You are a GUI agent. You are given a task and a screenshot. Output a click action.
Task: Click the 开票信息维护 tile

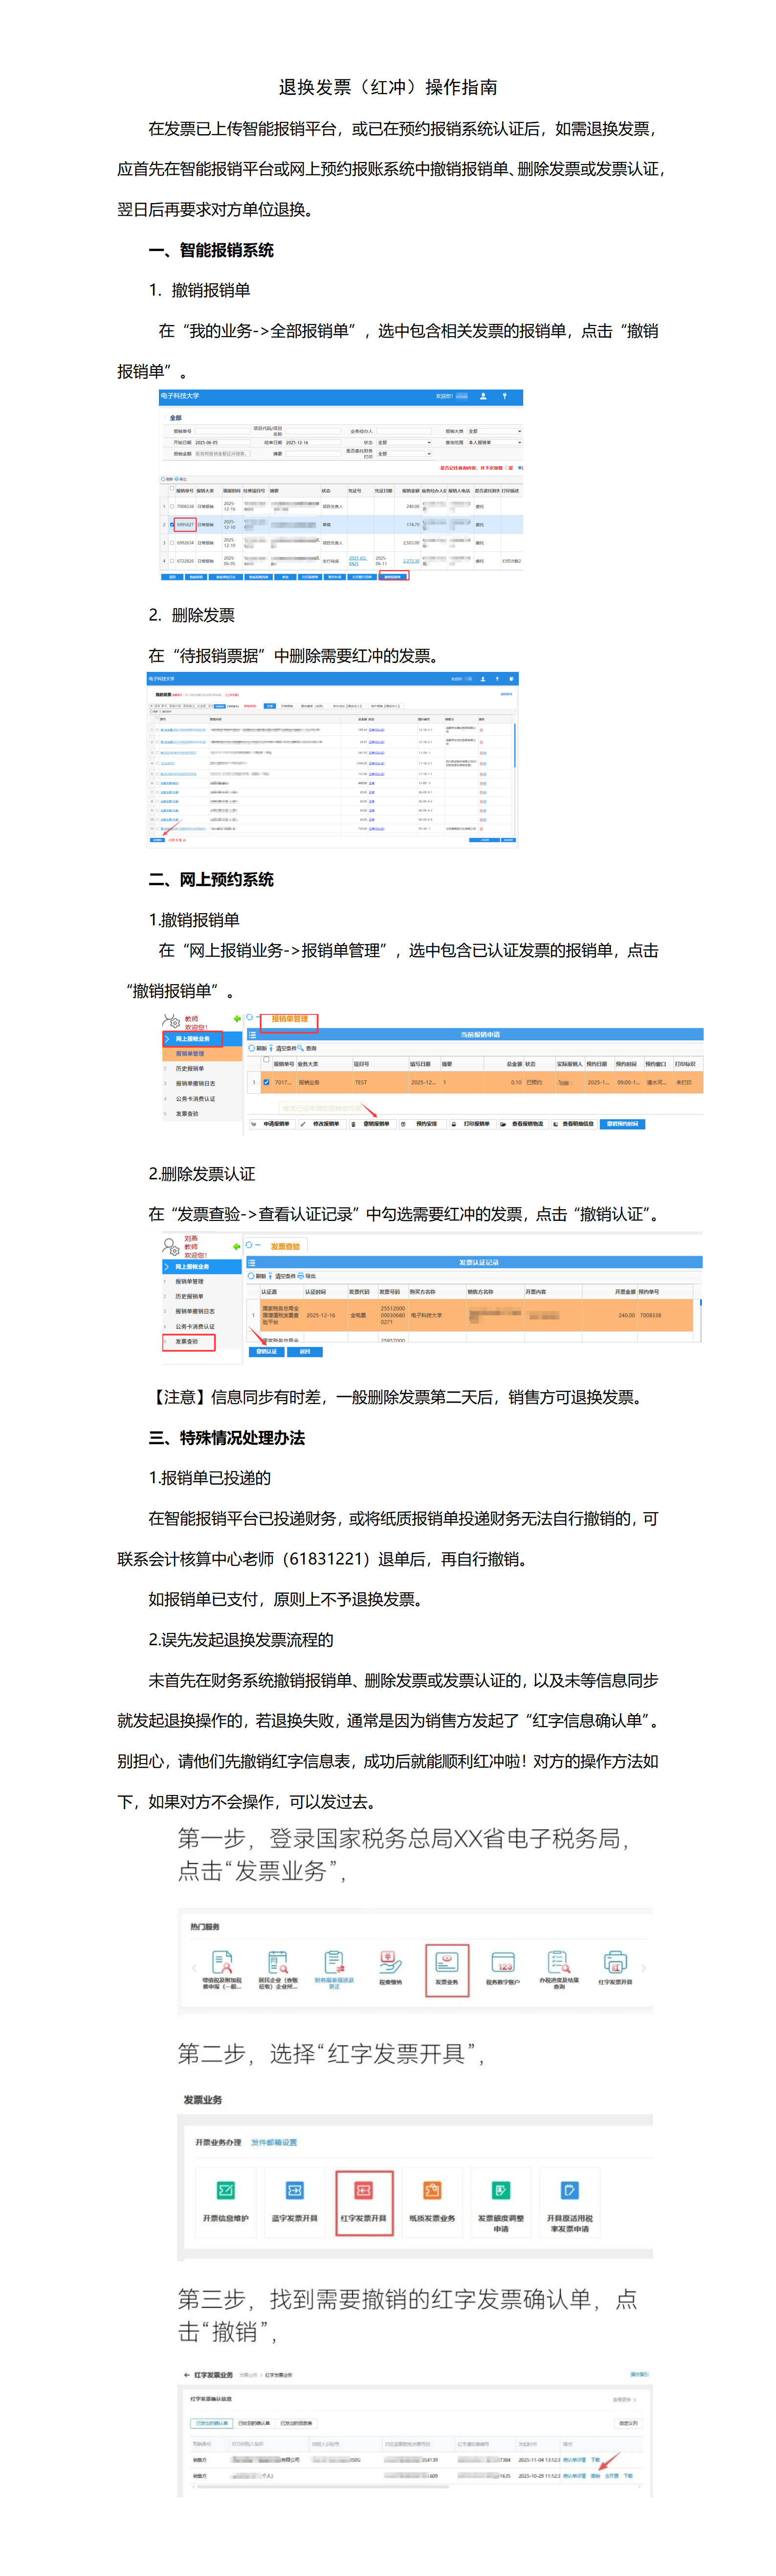pos(226,2202)
